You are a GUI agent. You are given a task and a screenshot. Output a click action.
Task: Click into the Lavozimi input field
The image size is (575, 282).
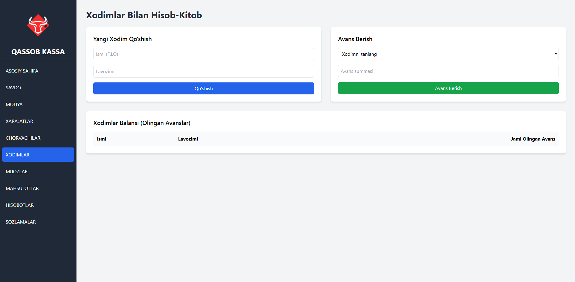203,71
